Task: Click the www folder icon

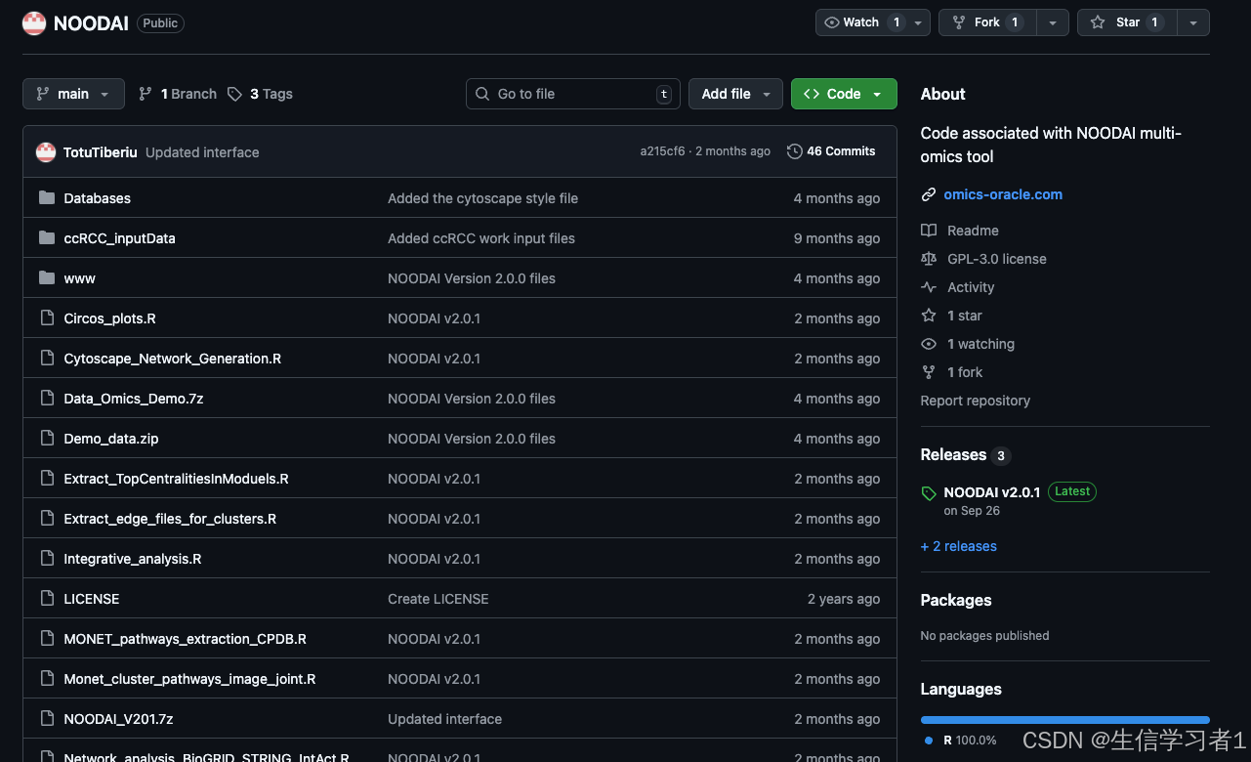Action: click(47, 278)
